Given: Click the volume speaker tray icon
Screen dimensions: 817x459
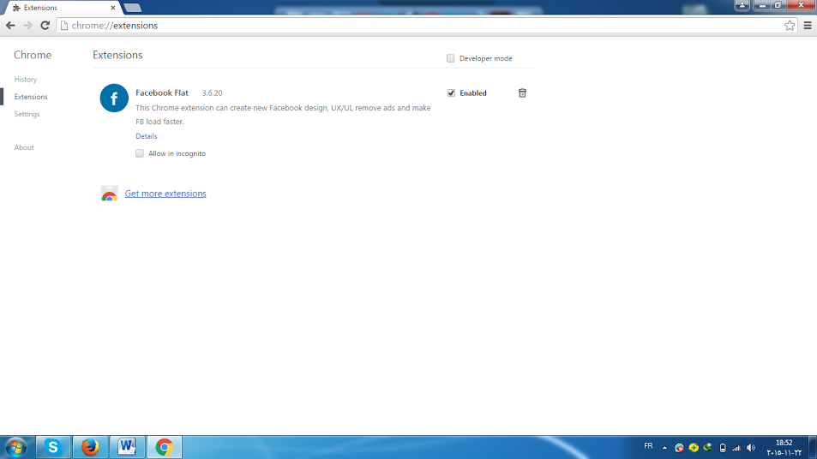Looking at the screenshot, I should coord(751,448).
